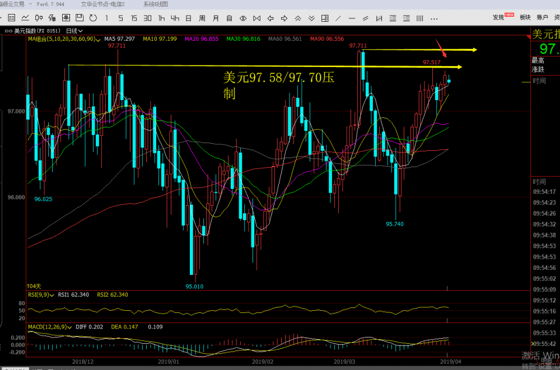The width and height of the screenshot is (560, 370).
Task: Select the vertical lines drawing tool
Action: (420, 18)
